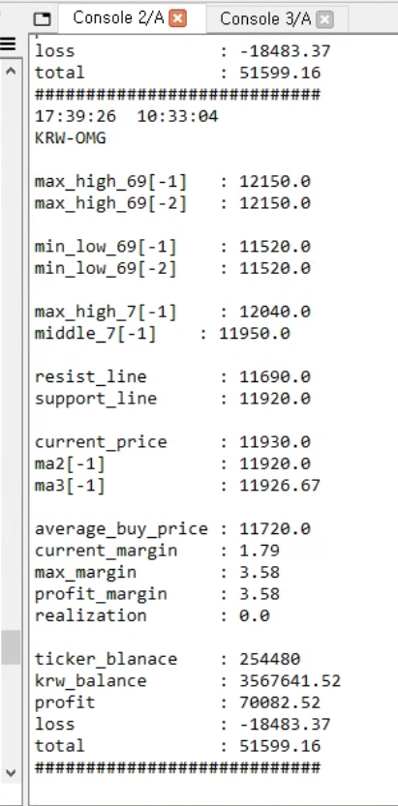Close the Console 3/A tab
Screen dimensions: 398x806
pyautogui.click(x=324, y=19)
